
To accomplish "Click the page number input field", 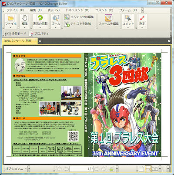I will pos(81,169).
